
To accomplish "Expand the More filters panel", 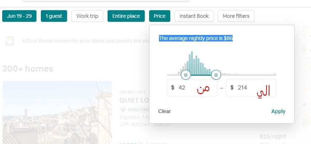I will coord(236,16).
